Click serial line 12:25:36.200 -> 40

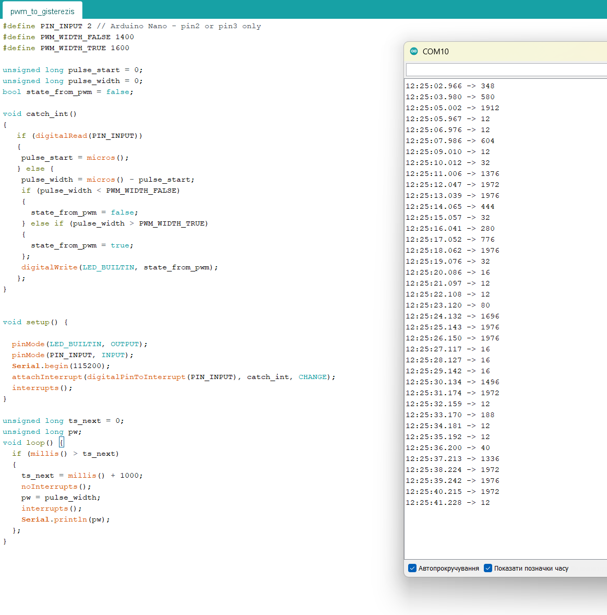click(448, 448)
